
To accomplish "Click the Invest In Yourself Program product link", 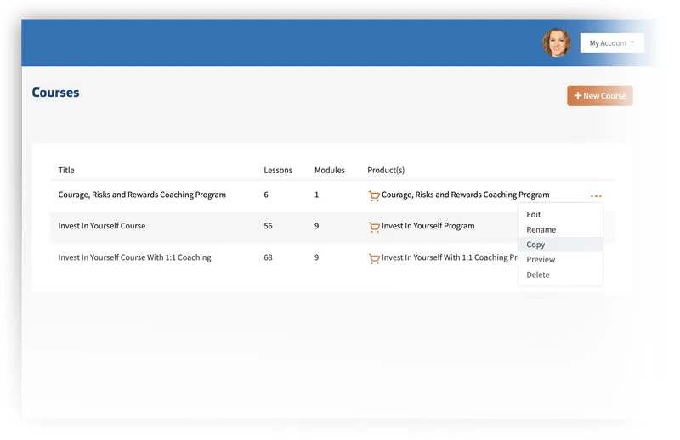I will (x=428, y=226).
